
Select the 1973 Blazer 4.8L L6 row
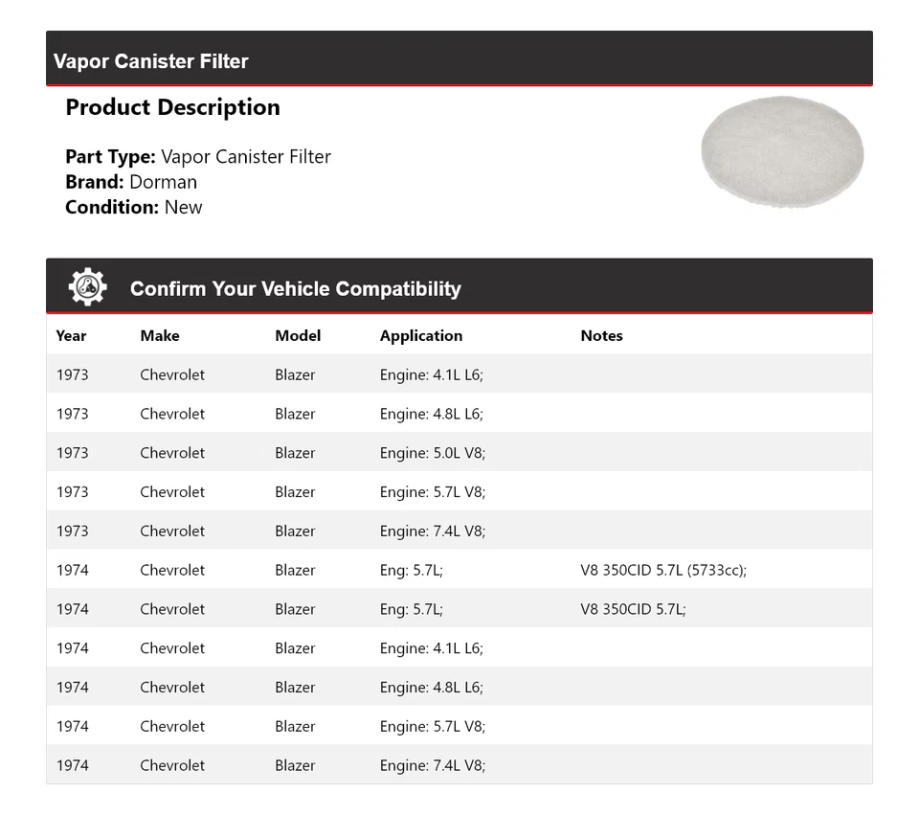click(x=459, y=414)
